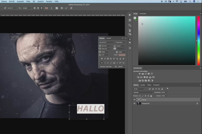Open the Myriad Pro font family dropdown
202x134 pixels.
(x=114, y=42)
